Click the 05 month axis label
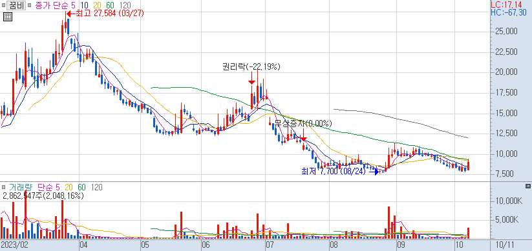Image resolution: width=532 pixels, height=251 pixels. click(x=145, y=245)
